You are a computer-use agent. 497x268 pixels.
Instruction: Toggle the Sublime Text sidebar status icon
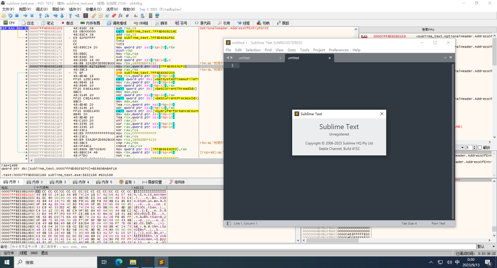(x=228, y=223)
